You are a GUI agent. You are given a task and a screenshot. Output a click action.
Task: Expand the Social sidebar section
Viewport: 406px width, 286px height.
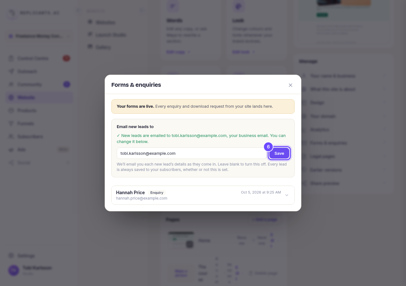click(x=39, y=162)
